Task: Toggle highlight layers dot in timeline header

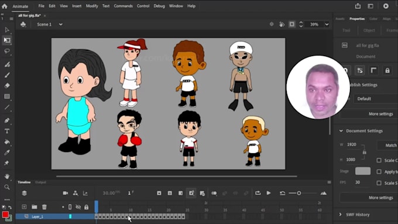Action: (63, 207)
